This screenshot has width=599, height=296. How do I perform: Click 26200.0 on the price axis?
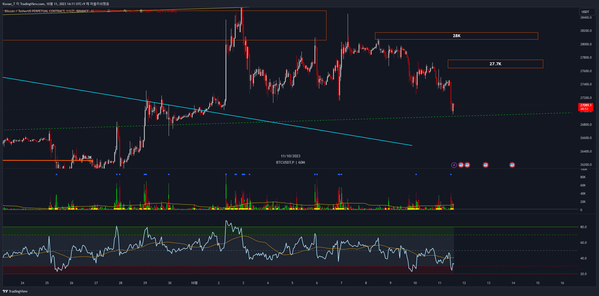click(586, 165)
